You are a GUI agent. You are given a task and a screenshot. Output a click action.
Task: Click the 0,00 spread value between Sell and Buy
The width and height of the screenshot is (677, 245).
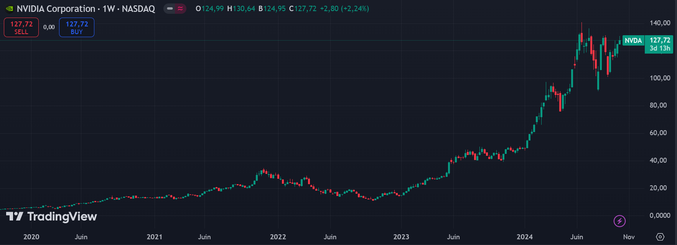point(49,27)
